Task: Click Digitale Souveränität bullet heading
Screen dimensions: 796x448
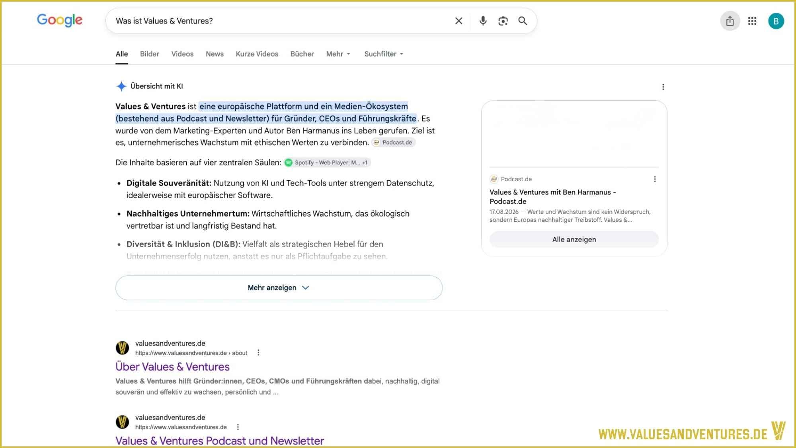Action: click(169, 183)
